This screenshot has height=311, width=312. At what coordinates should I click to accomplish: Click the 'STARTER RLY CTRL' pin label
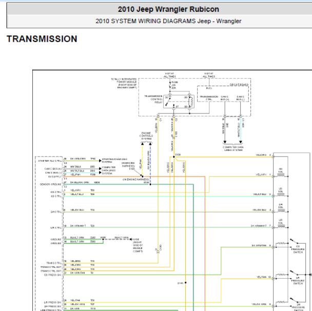pos(50,161)
